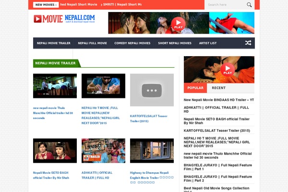288x192 pixels.
Task: Switch to the Recent tab
Action: (218, 88)
